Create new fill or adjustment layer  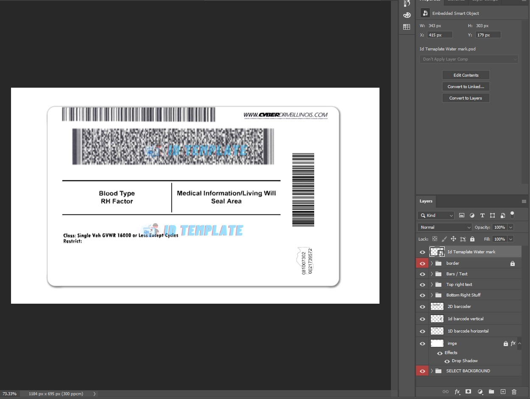click(480, 392)
